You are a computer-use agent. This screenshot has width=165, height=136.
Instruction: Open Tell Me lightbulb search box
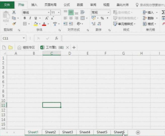pos(150,5)
